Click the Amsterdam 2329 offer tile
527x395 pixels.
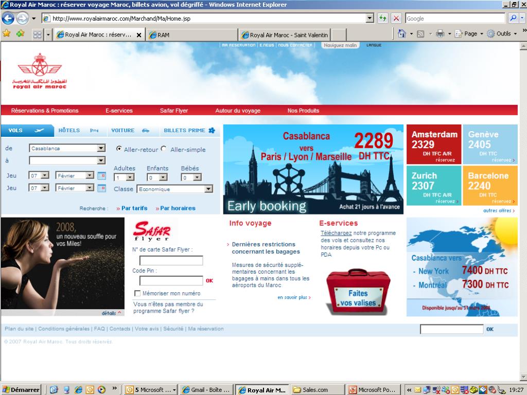click(434, 145)
